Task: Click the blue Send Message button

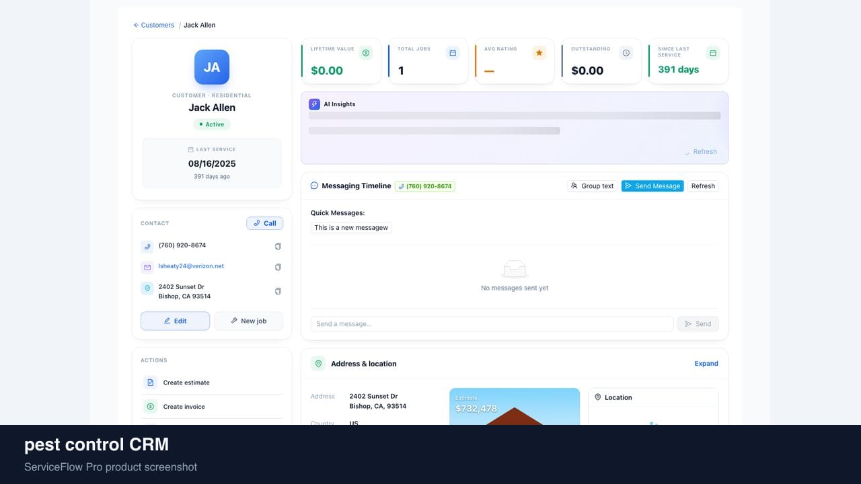Action: 652,186
